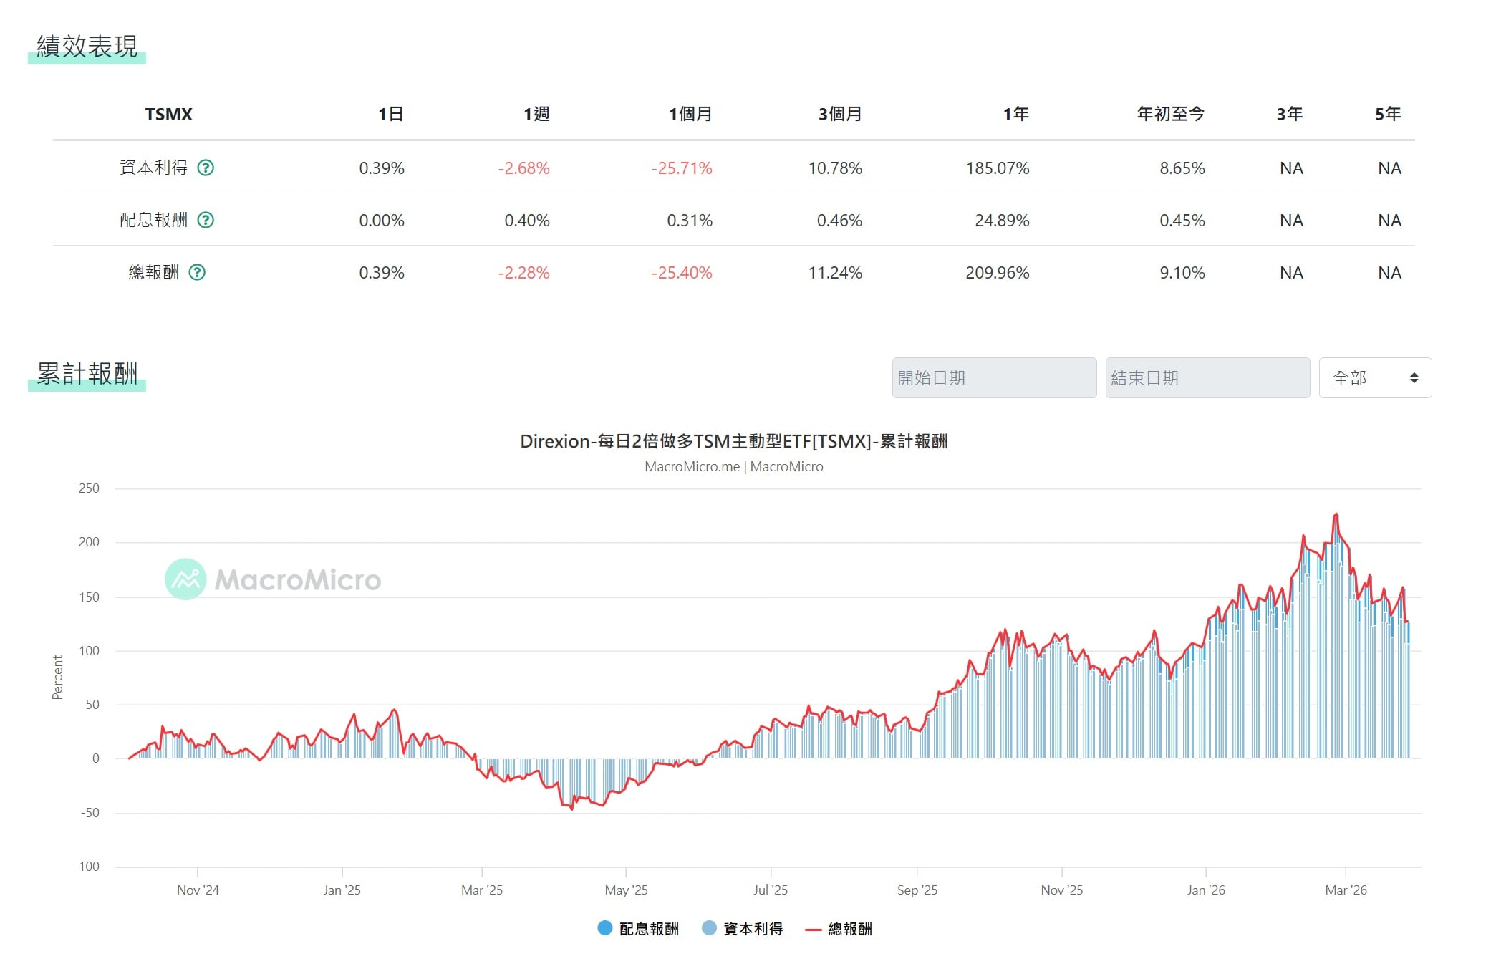Toggle 配息報酬 series in chart legend
This screenshot has width=1496, height=969.
(648, 929)
